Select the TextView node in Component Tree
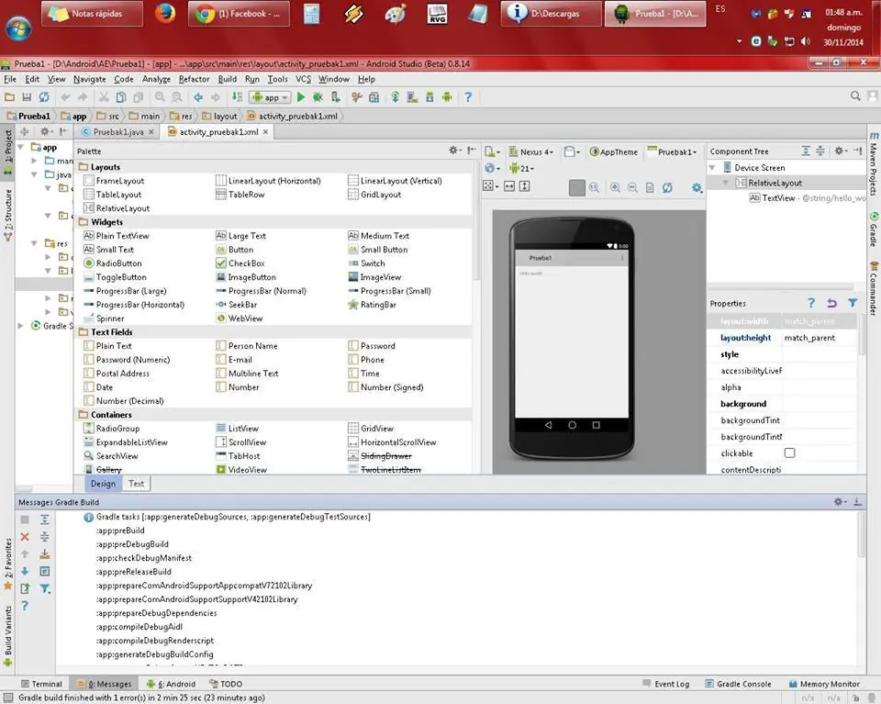881x704 pixels. [x=807, y=197]
